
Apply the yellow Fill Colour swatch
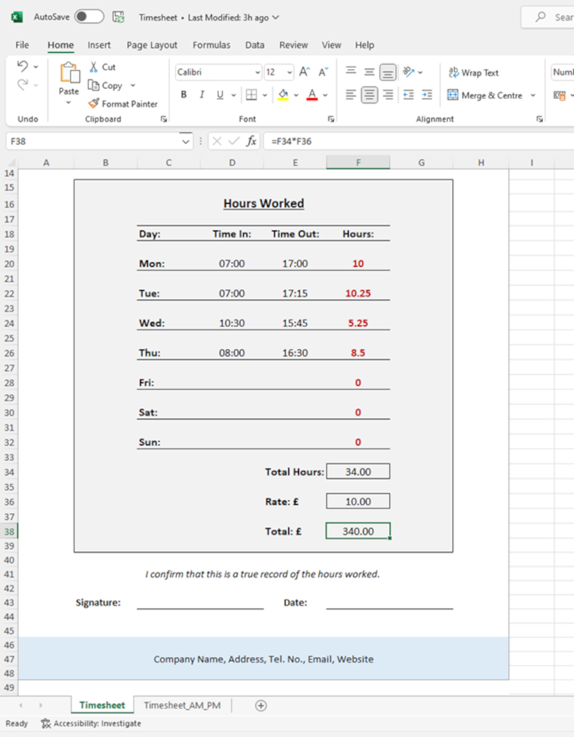tap(283, 95)
